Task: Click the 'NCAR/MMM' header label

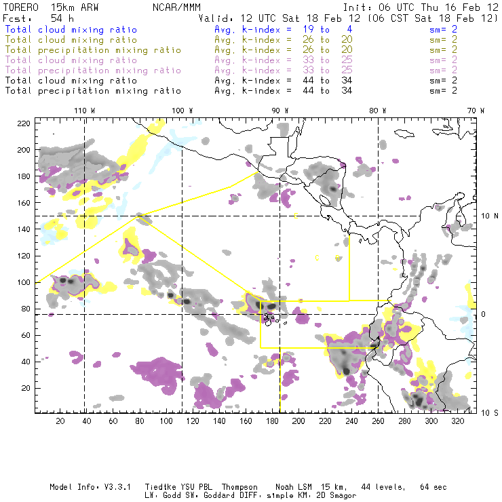Action: pyautogui.click(x=176, y=7)
